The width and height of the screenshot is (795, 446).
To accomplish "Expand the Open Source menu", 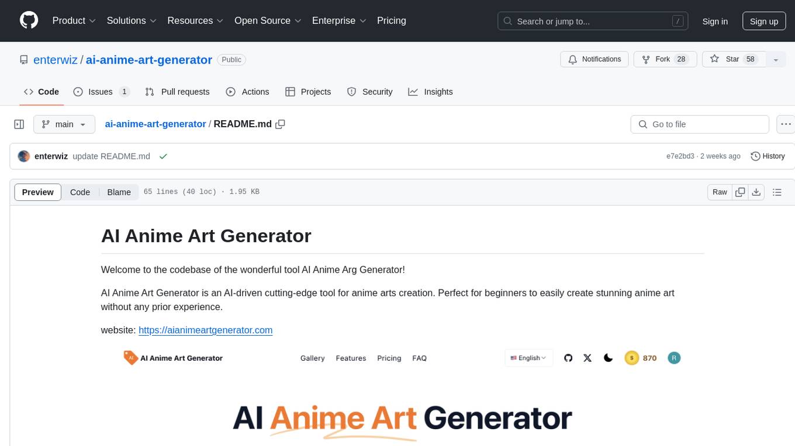I will tap(268, 20).
